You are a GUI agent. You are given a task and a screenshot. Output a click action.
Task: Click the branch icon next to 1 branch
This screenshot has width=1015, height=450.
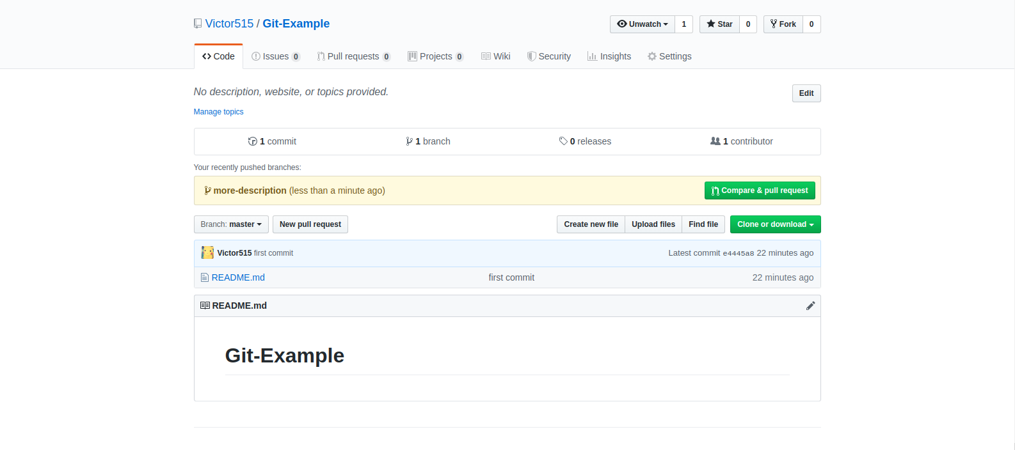point(409,141)
